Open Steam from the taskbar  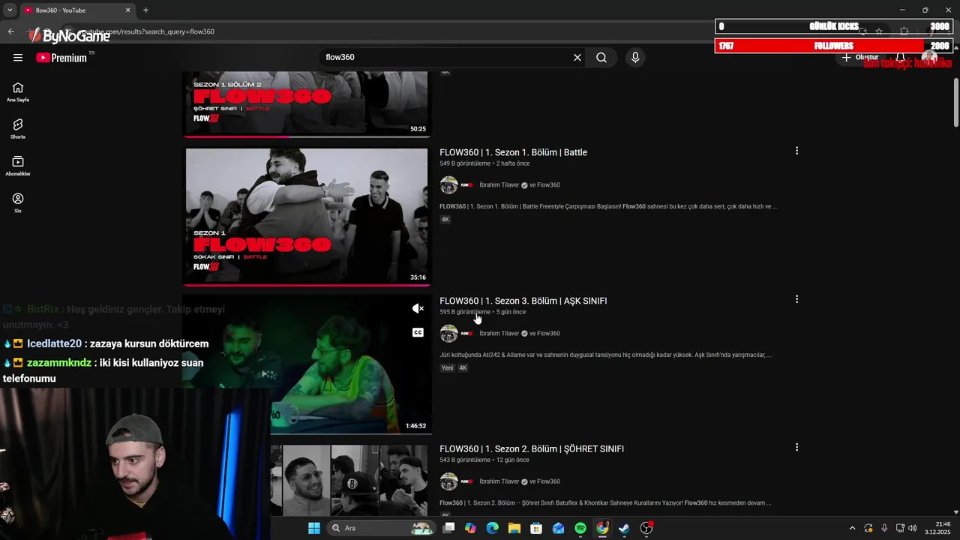(x=624, y=528)
